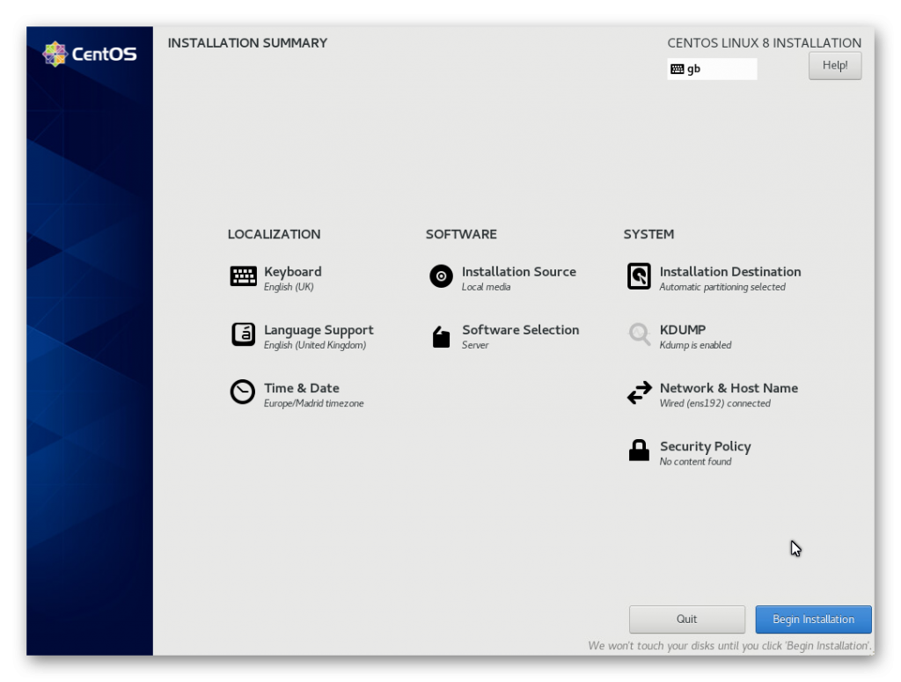The image size is (901, 682).
Task: Click the INSTALLATION SUMMARY title
Action: point(247,43)
